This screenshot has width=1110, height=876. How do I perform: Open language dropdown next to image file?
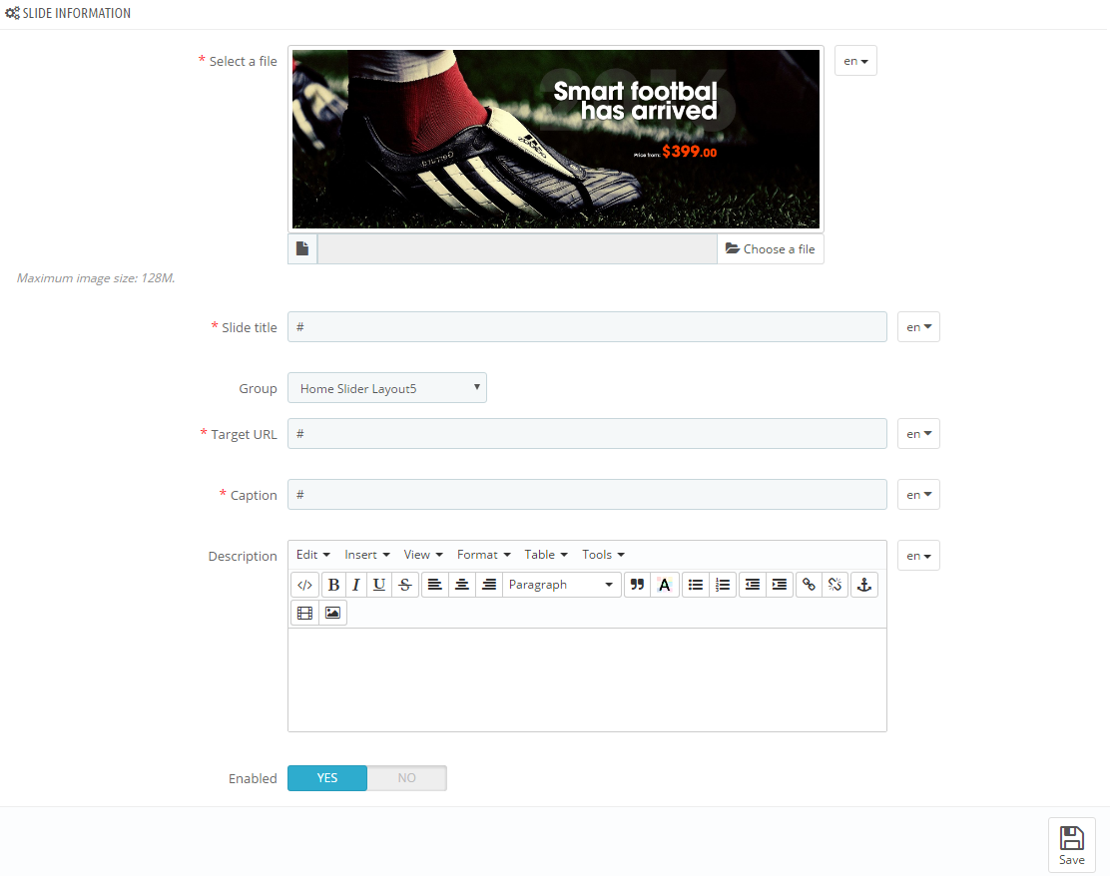855,61
